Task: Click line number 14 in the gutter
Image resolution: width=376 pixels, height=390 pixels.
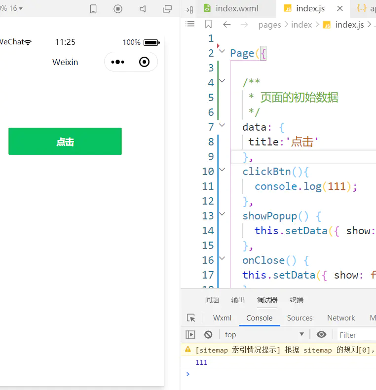Action: pyautogui.click(x=208, y=231)
